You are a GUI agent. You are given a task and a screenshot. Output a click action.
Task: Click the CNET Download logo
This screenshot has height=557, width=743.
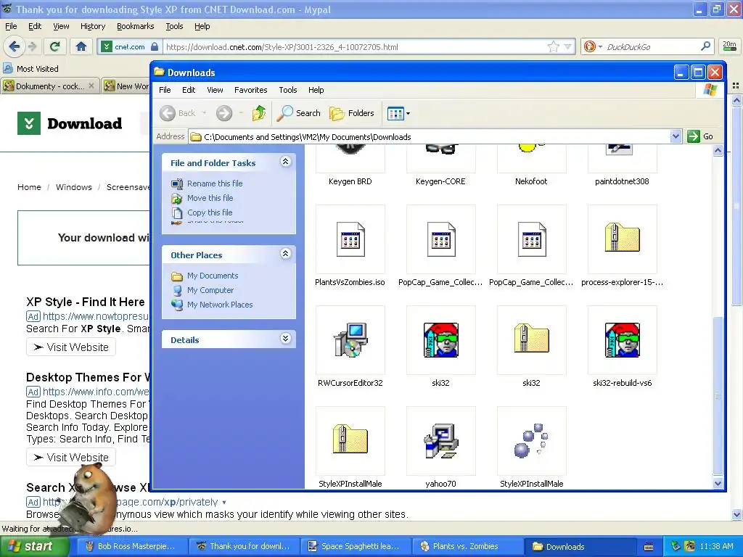pos(70,123)
